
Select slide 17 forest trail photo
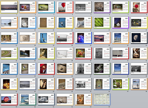point(9,38)
